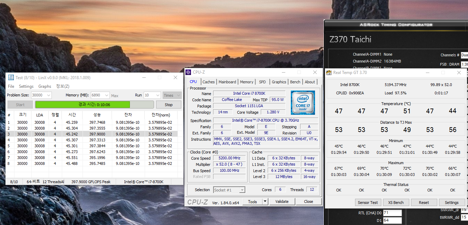Click the XS Bench button in Real Temp

click(396, 203)
